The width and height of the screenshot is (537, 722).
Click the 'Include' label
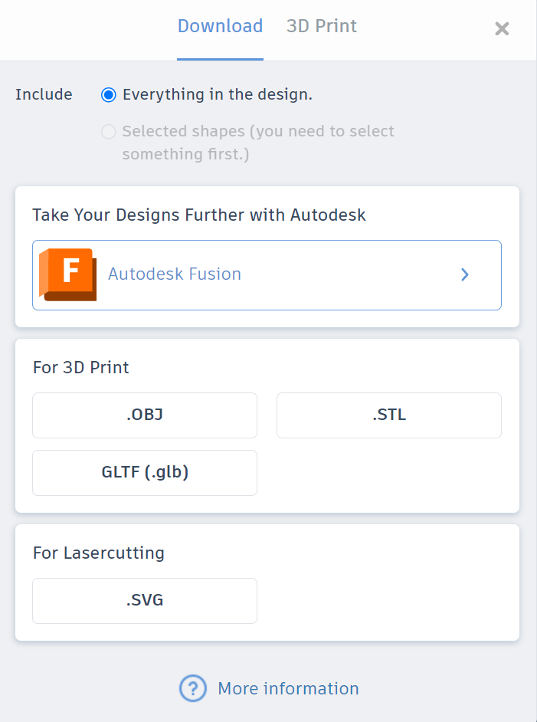point(44,95)
